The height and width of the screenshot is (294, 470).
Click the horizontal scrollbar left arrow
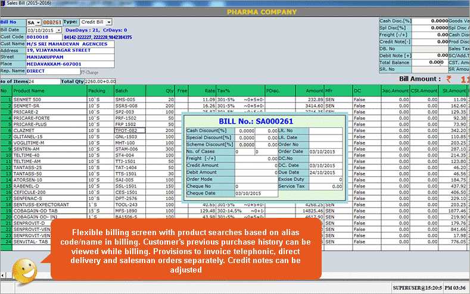(3, 275)
